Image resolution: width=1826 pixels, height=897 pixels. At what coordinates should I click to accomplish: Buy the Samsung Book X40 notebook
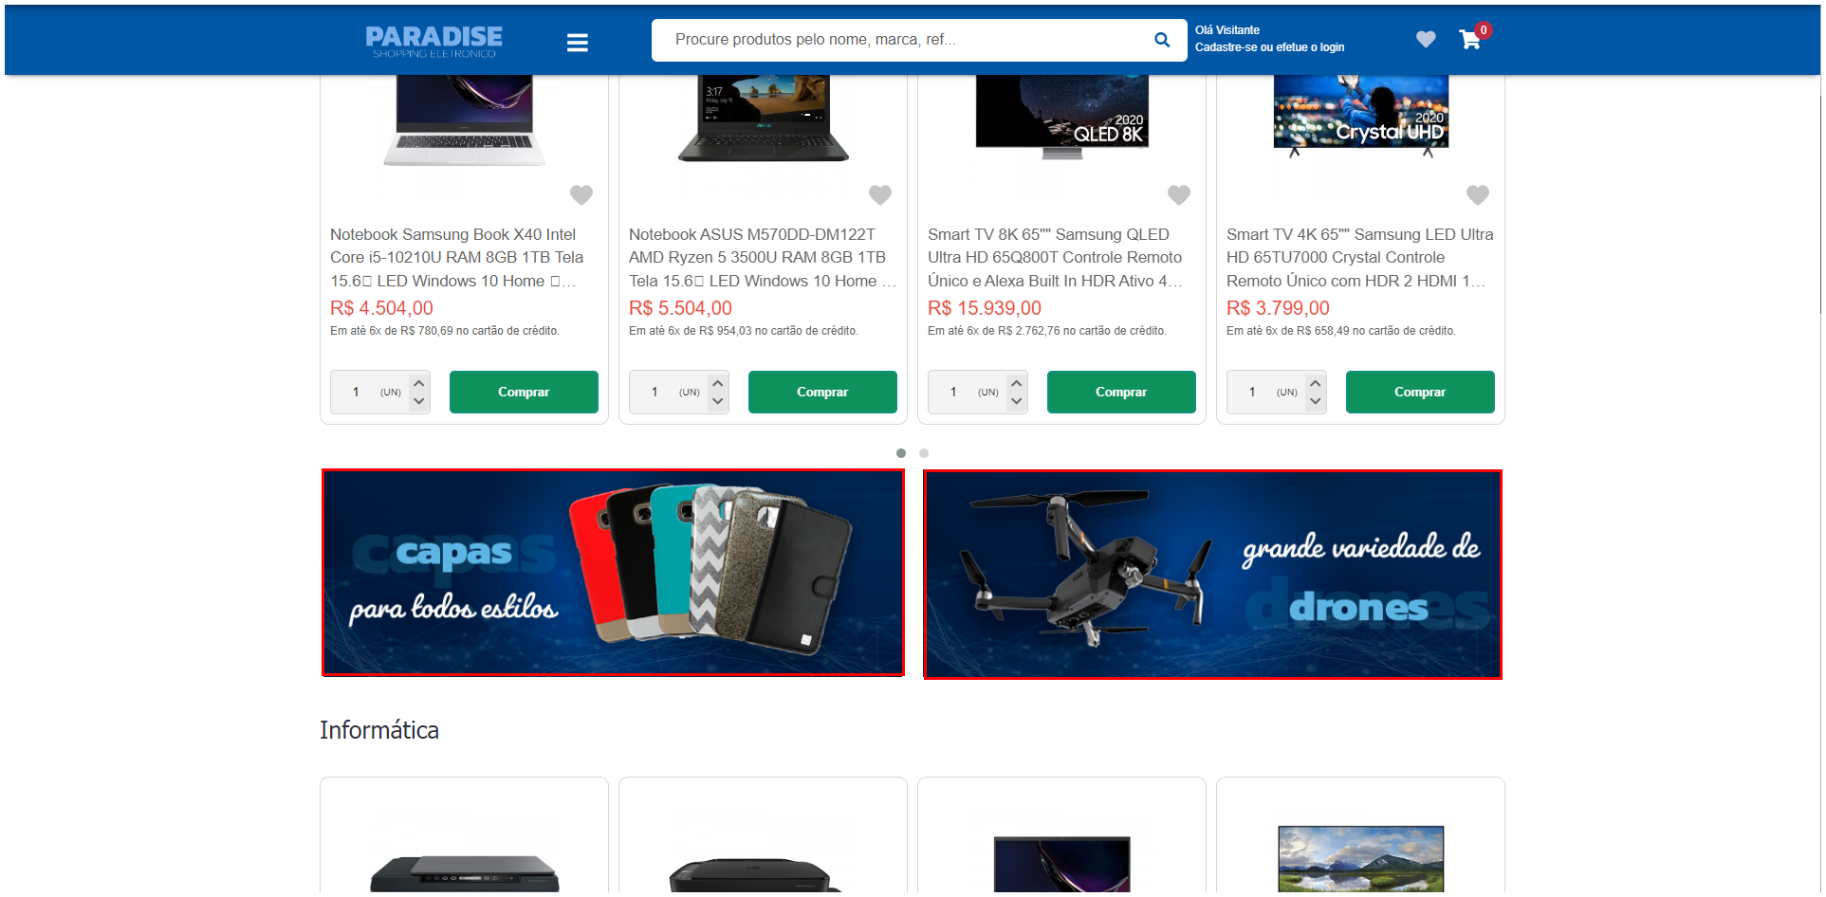click(524, 392)
